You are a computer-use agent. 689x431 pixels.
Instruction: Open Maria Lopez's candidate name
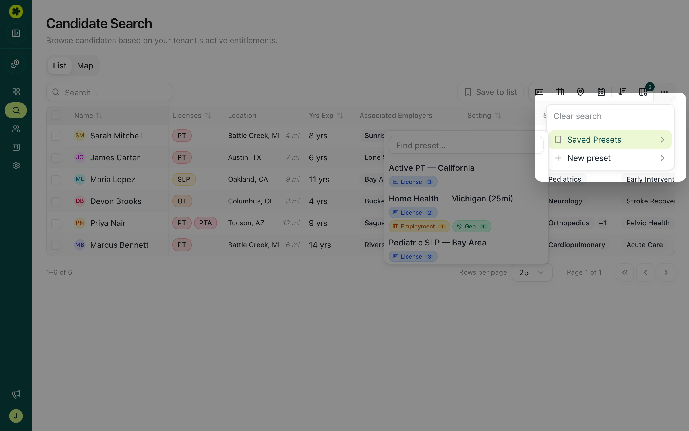click(113, 179)
